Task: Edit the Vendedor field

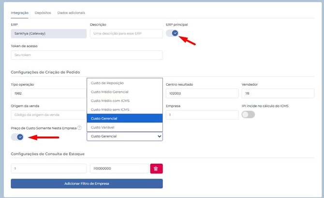Action: pyautogui.click(x=278, y=93)
